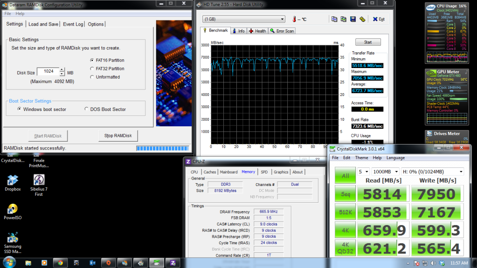Click the Stop RAMDisk button
The width and height of the screenshot is (477, 268).
point(118,136)
